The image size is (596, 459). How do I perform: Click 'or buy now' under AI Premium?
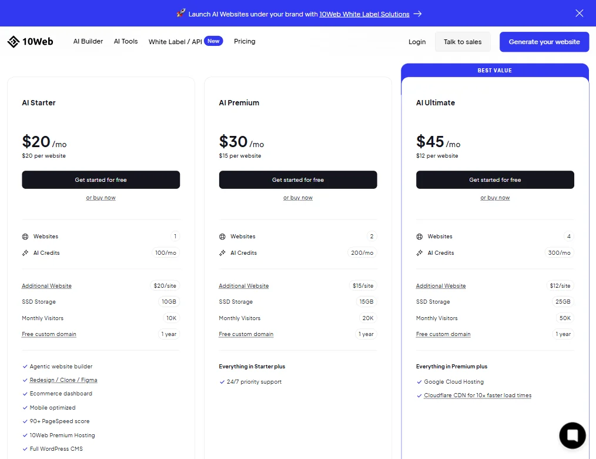[x=298, y=198]
